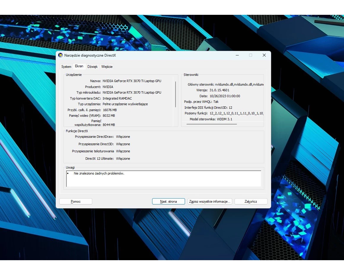Click the Sterowniki panel horizontal scrollbar

click(x=212, y=124)
